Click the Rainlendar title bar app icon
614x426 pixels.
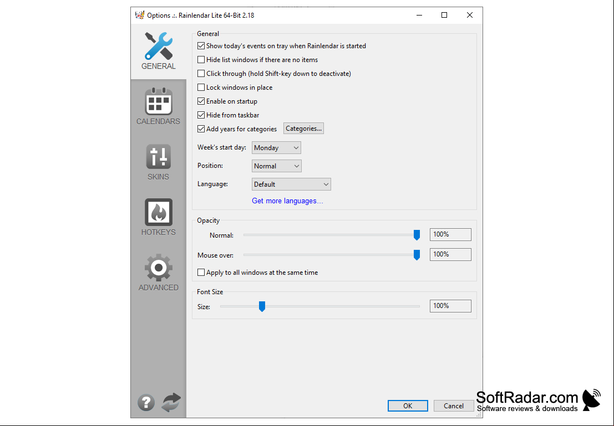click(x=140, y=16)
